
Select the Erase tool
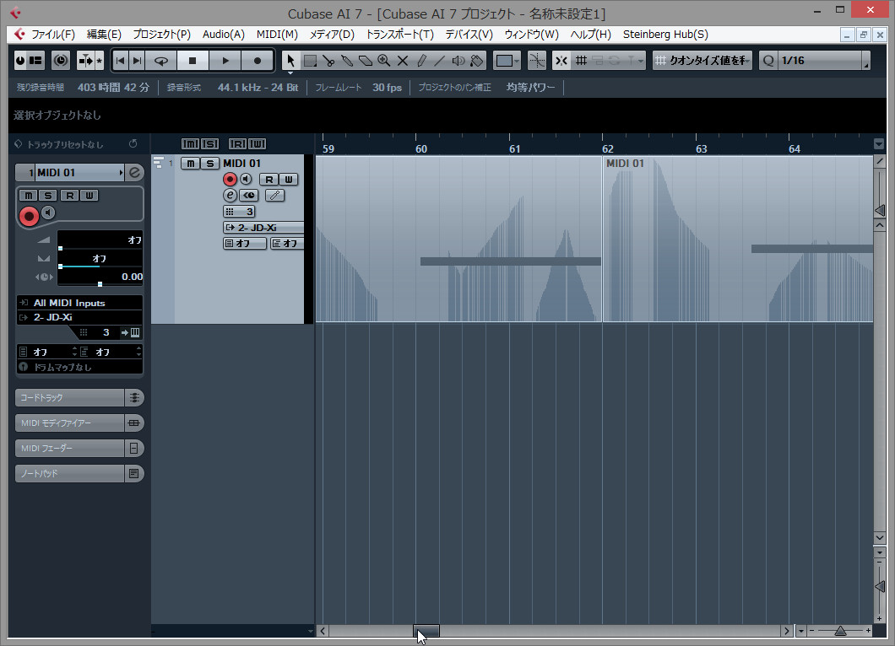(x=366, y=61)
